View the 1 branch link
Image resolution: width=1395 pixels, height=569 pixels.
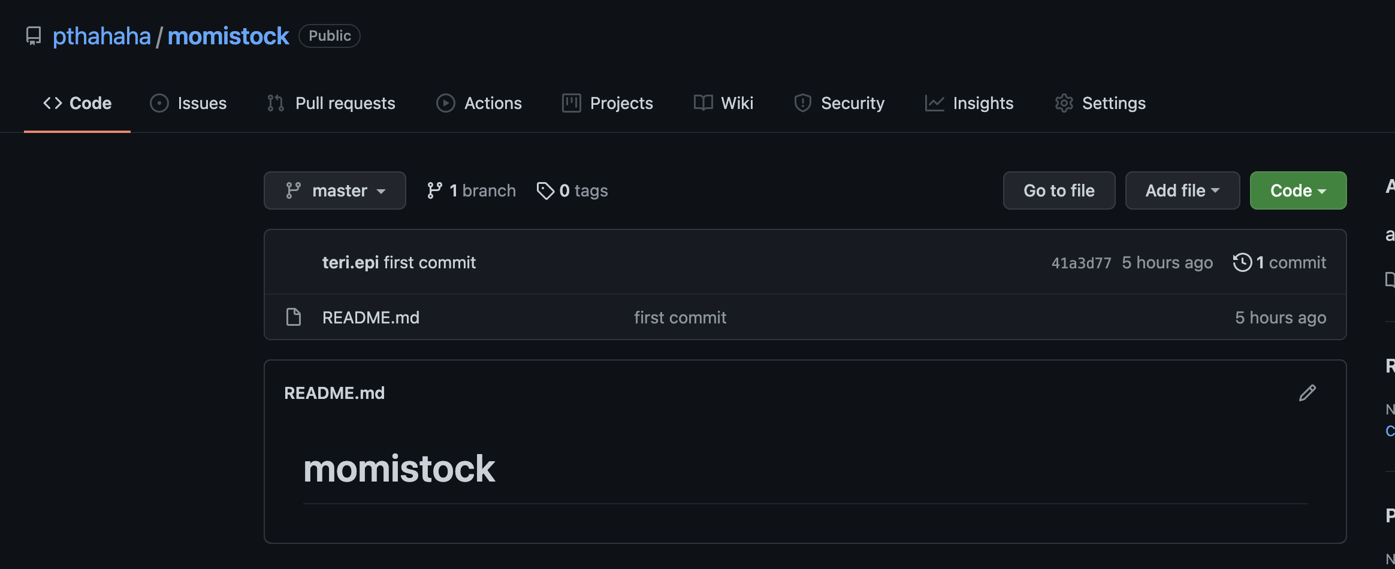471,190
